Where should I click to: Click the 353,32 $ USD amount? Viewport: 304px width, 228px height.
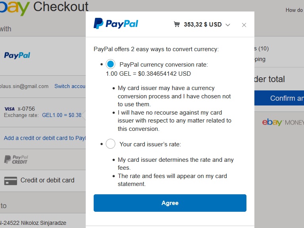[x=202, y=25]
